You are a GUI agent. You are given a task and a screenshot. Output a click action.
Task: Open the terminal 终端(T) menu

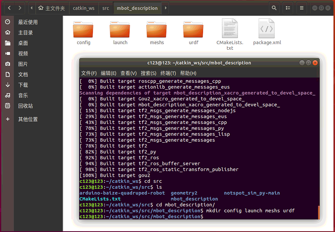tap(168, 73)
